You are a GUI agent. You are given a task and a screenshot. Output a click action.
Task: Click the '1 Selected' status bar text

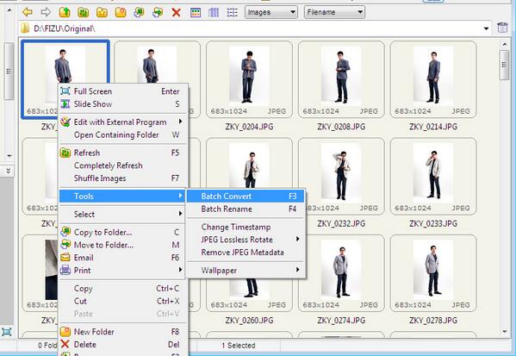point(239,346)
